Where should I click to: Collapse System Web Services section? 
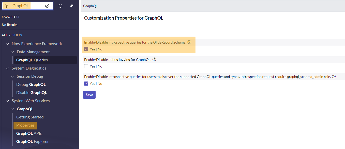click(x=7, y=101)
